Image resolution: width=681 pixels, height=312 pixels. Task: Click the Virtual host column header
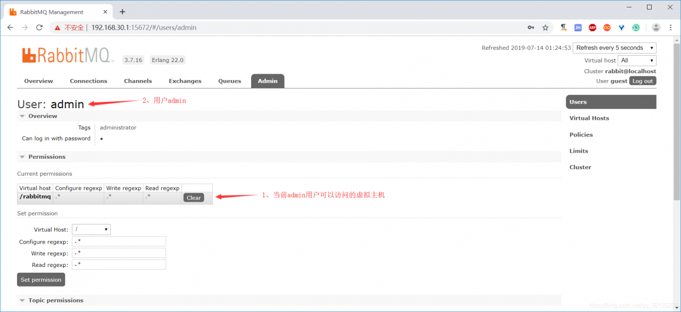pyautogui.click(x=35, y=188)
